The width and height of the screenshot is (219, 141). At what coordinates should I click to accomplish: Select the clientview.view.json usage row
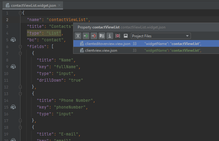[146, 50]
